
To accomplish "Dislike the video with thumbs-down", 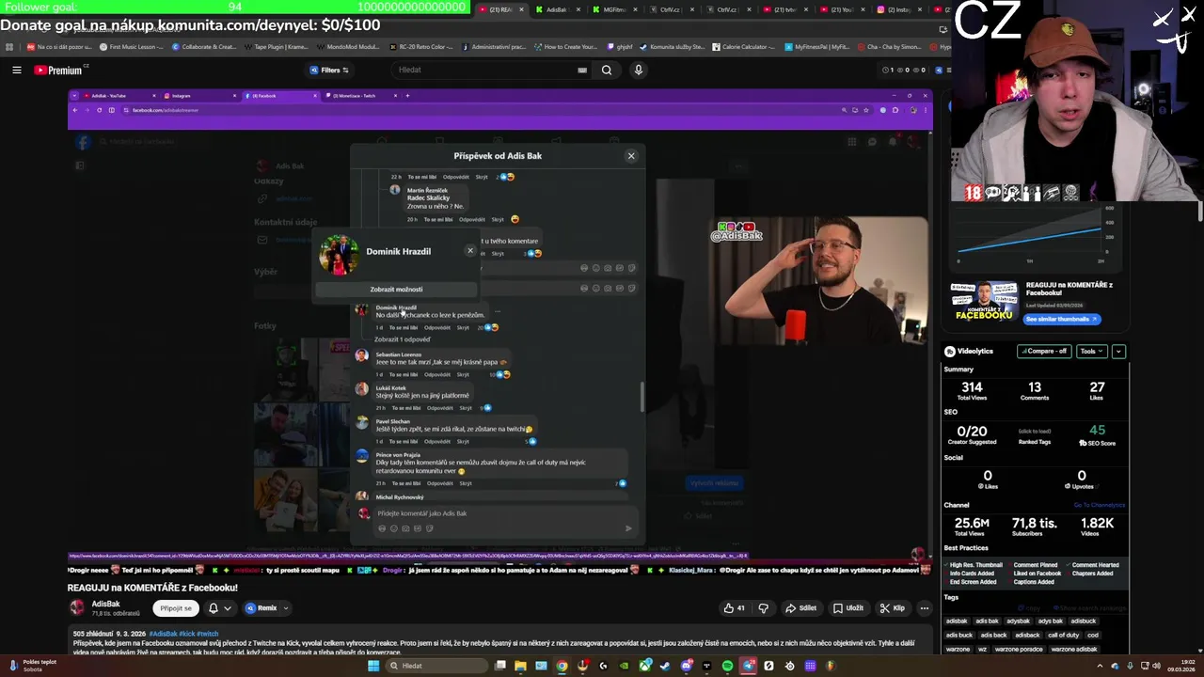I will click(763, 608).
